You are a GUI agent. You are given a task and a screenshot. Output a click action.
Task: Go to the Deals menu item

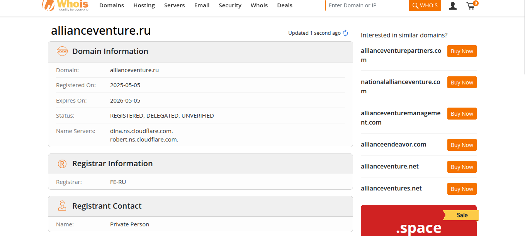[285, 5]
